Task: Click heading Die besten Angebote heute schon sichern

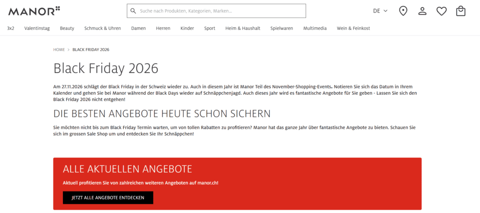Action: click(x=162, y=114)
